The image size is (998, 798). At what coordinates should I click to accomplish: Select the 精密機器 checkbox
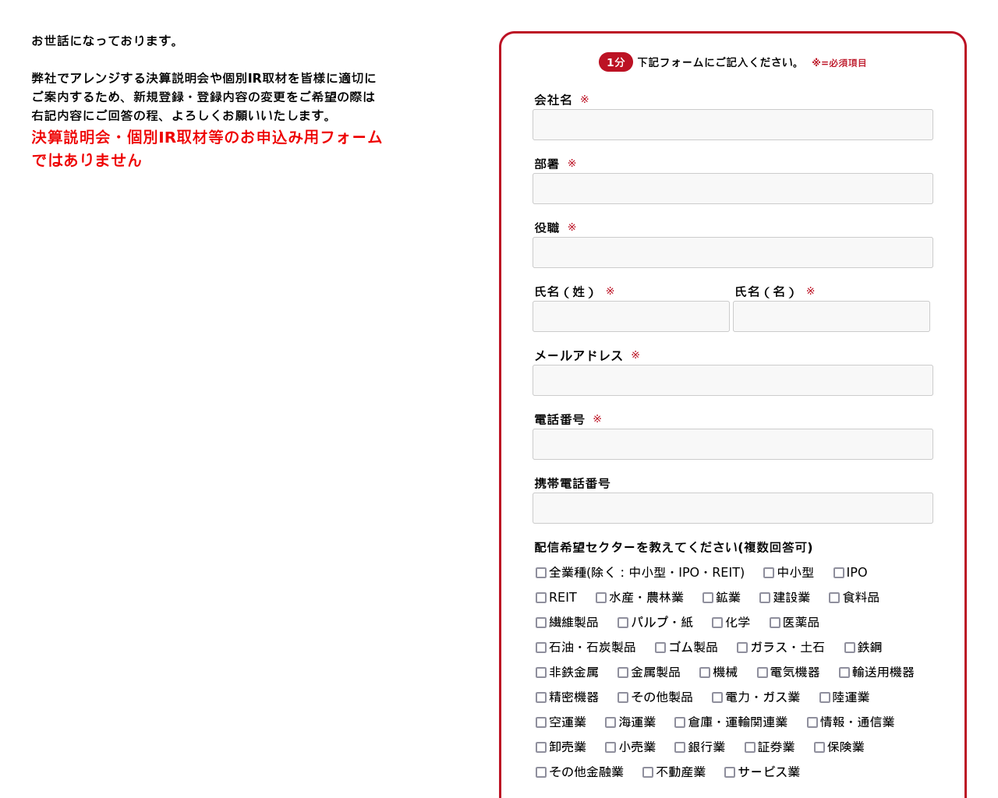(x=541, y=697)
